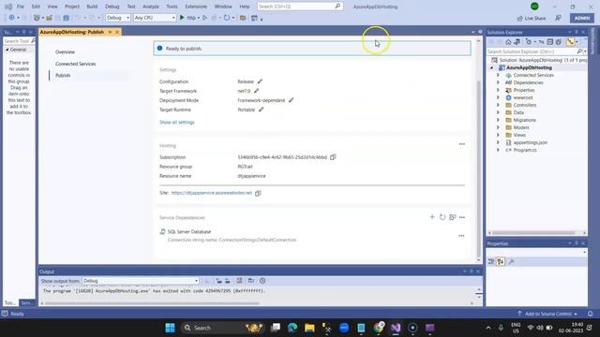Open Microsoft Edge from taskbar
The width and height of the screenshot is (600, 337).
coord(292,328)
